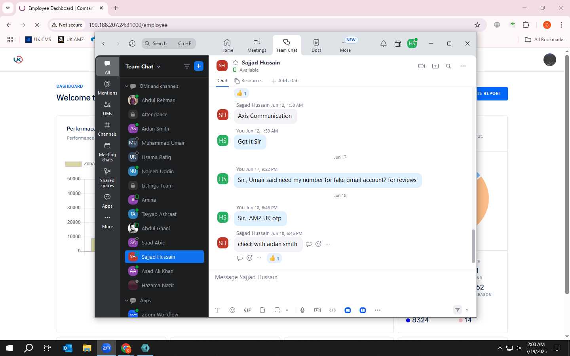
Task: Open chat with Aidan Smith
Action: click(164, 129)
